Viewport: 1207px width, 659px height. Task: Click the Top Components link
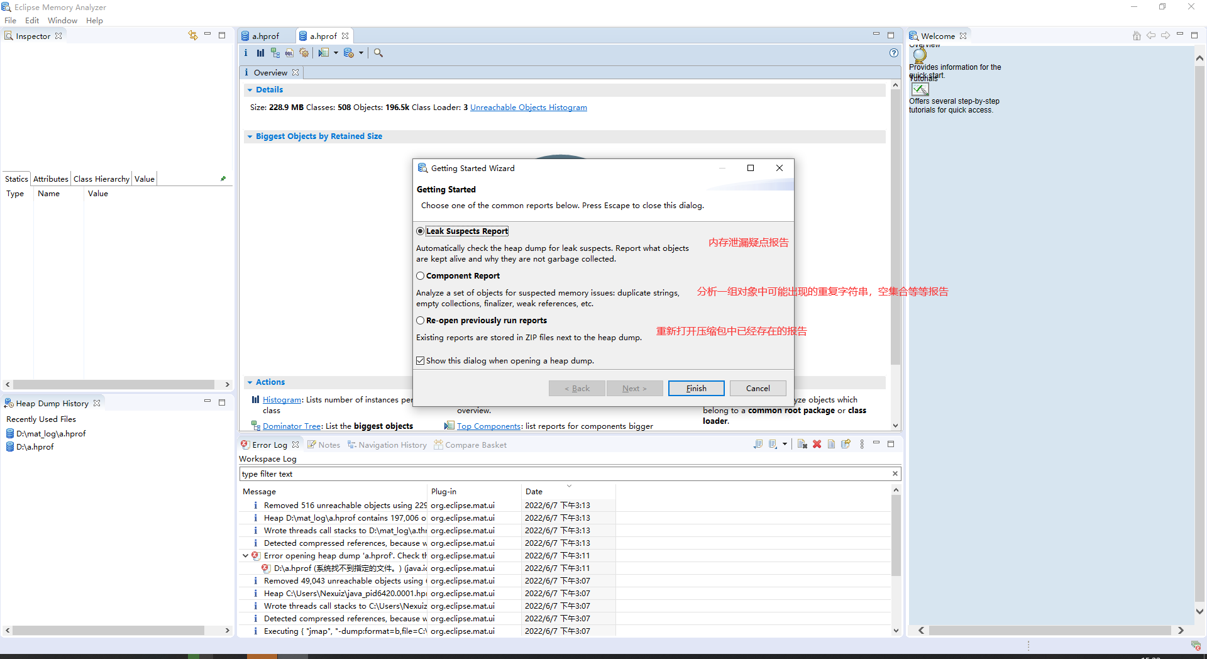[489, 426]
